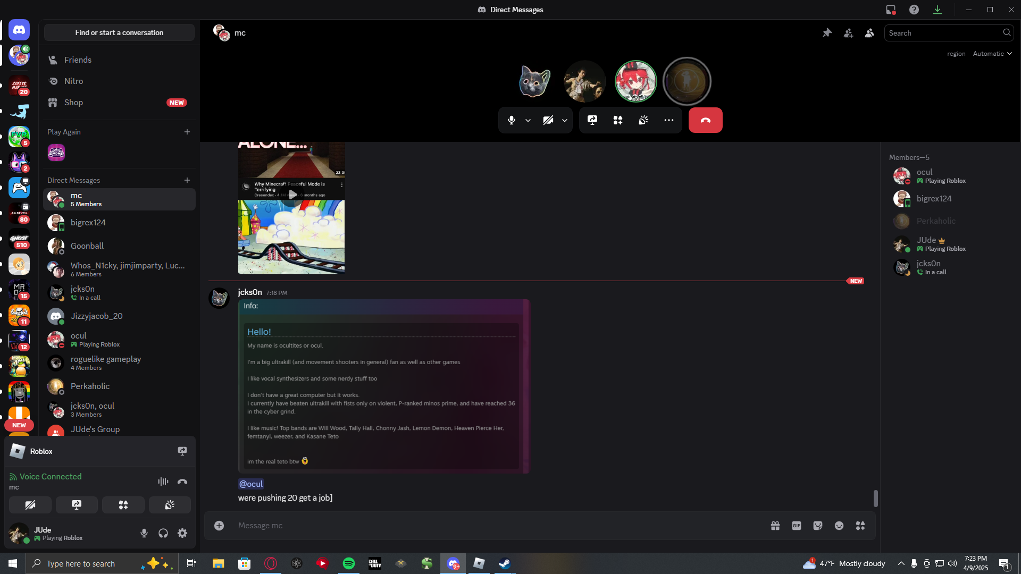
Task: Open the GIF picker in message bar
Action: [x=797, y=526]
